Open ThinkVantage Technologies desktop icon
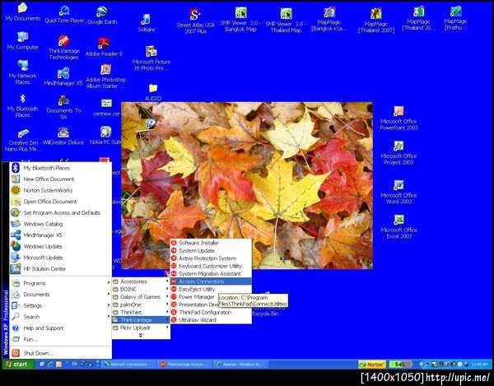This screenshot has width=494, height=386. click(x=63, y=47)
